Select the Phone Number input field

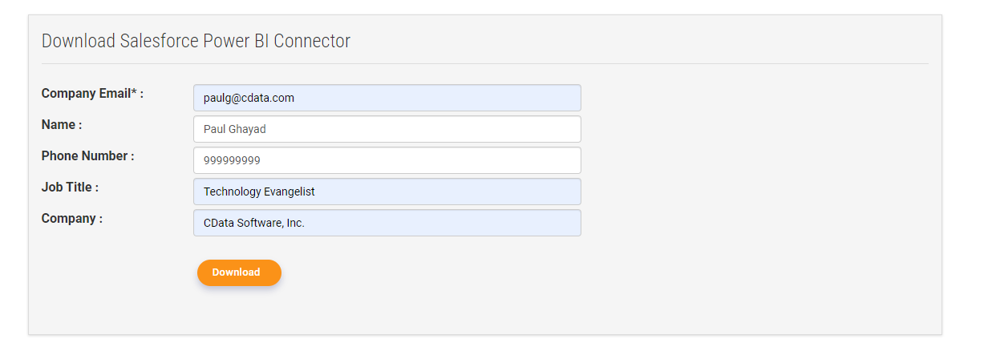[387, 160]
